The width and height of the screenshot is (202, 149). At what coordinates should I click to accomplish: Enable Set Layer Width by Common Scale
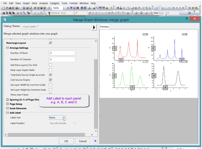[x=50, y=85]
